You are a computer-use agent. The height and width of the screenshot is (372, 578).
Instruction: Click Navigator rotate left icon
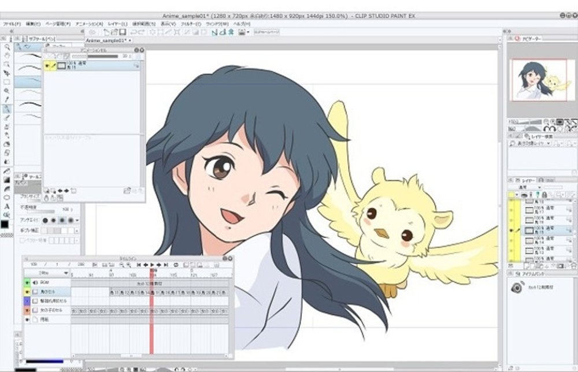(x=546, y=129)
